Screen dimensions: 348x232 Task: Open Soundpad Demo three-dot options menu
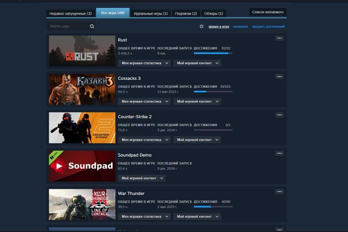pyautogui.click(x=279, y=153)
